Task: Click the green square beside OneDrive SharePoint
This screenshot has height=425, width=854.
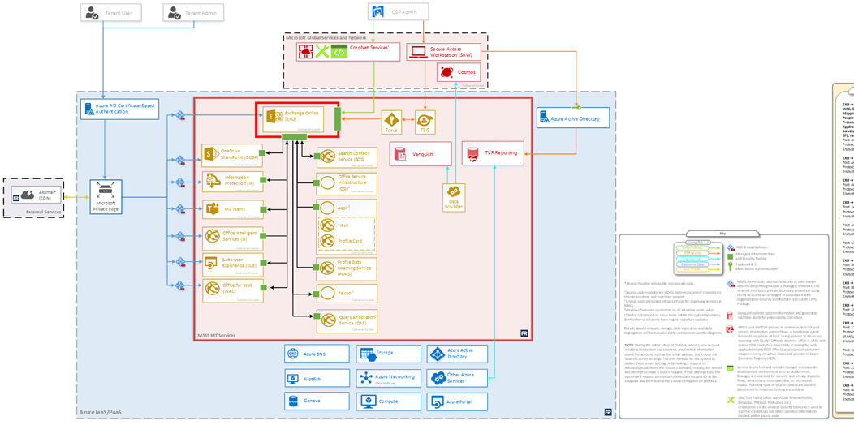Action: click(x=262, y=153)
